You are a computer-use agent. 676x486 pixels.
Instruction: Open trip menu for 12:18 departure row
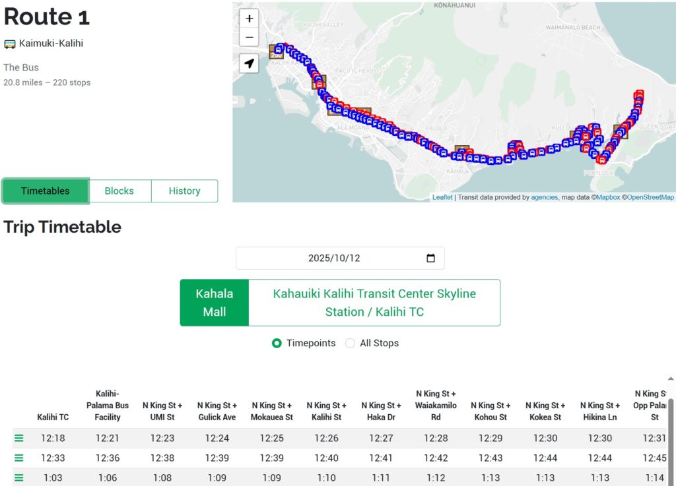tap(19, 438)
